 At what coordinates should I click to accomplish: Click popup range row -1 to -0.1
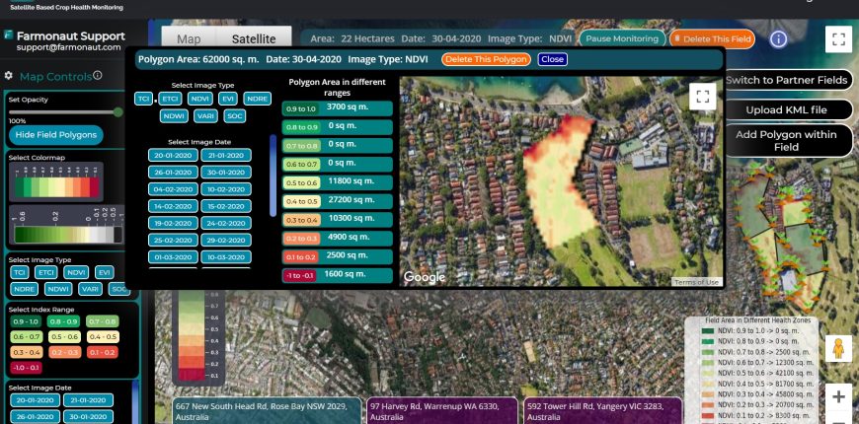(338, 275)
